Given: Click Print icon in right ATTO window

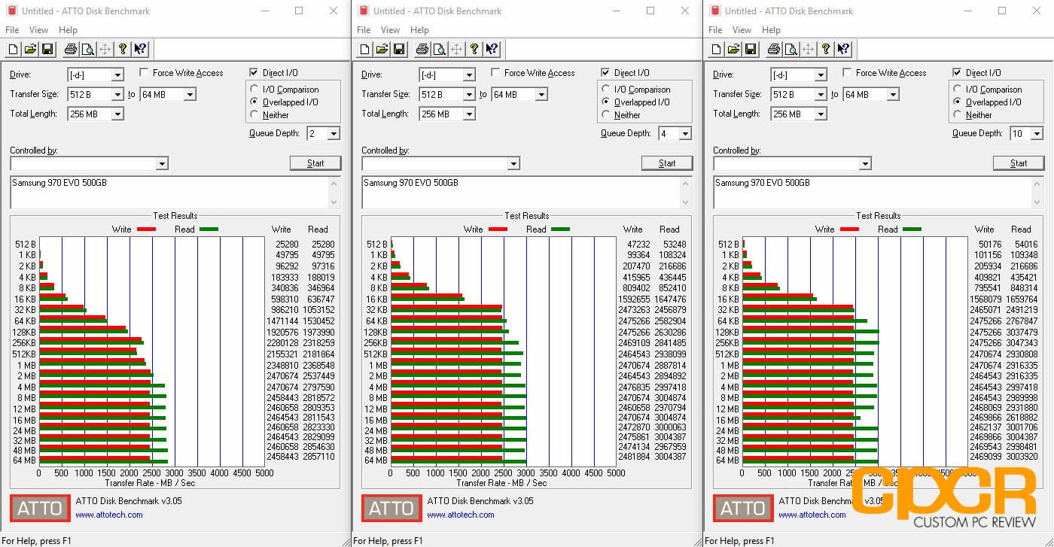Looking at the screenshot, I should point(774,50).
